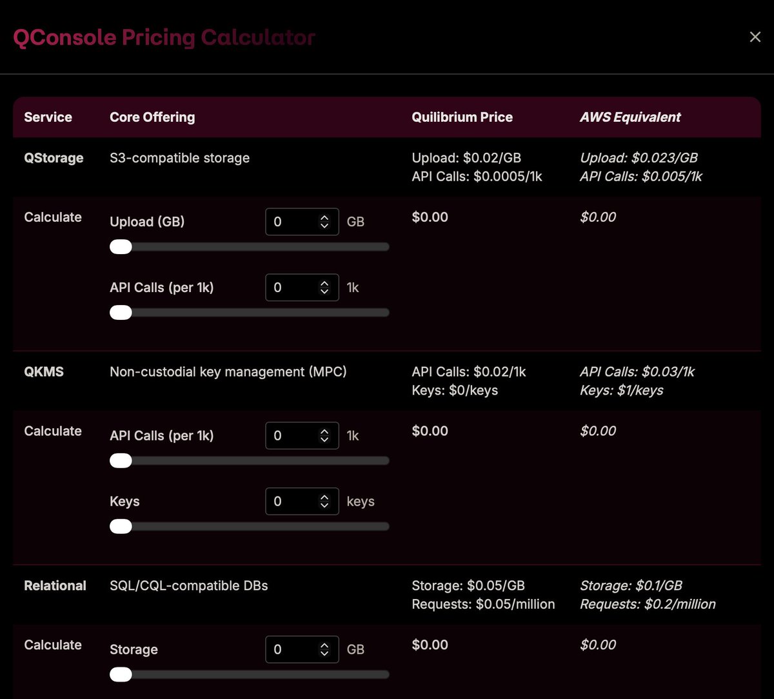This screenshot has height=699, width=774.
Task: Click the Keys: $0/keys price text
Action: coord(455,390)
